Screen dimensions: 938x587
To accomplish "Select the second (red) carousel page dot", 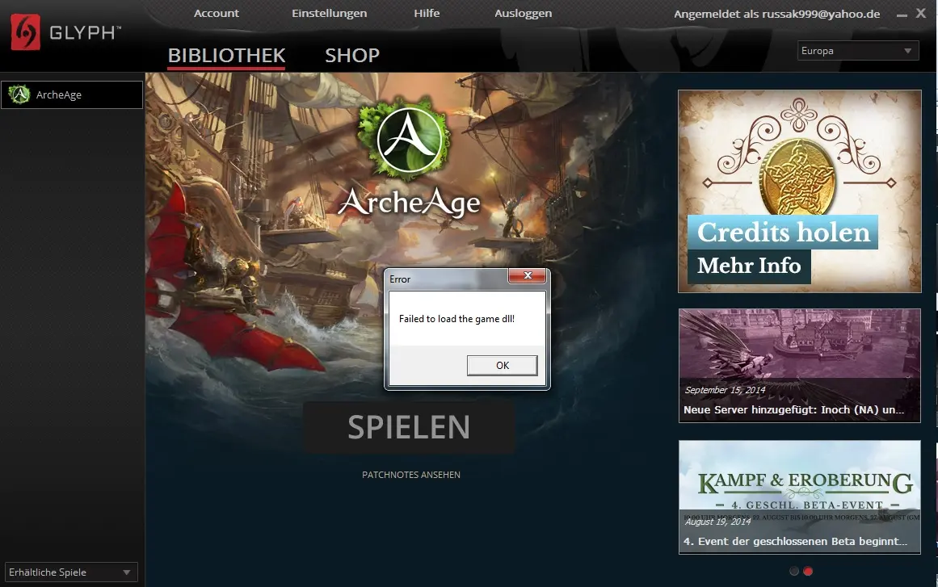I will [808, 571].
